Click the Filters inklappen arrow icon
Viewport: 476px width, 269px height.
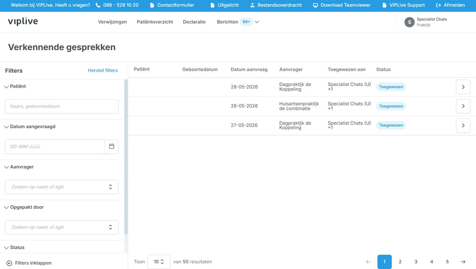point(10,263)
